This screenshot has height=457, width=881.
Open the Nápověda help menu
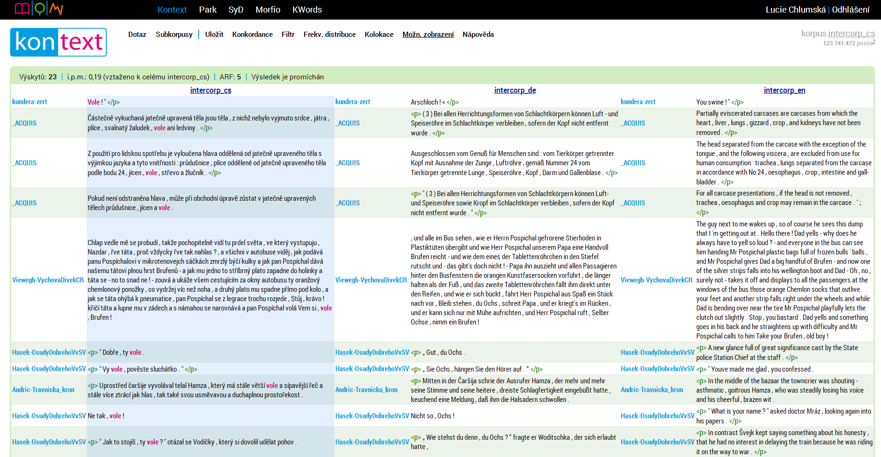point(478,35)
